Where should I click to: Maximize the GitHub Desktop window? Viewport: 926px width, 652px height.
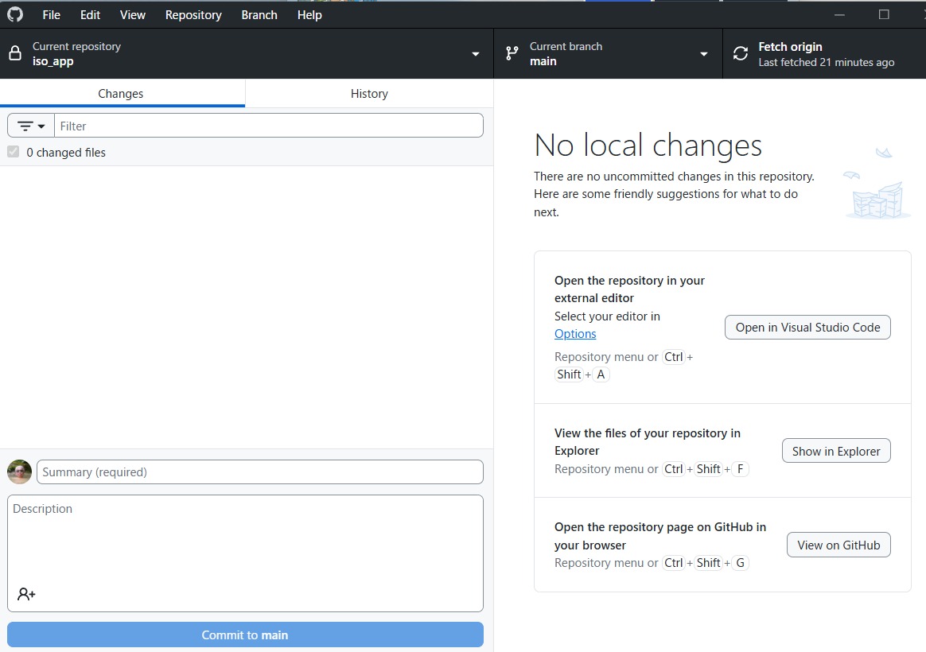coord(883,15)
